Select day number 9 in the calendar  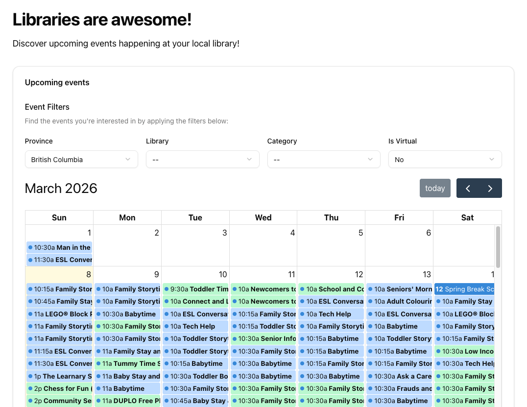156,275
